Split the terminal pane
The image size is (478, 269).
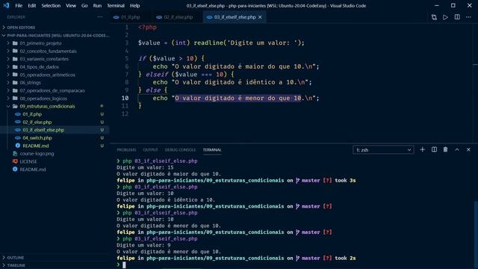(434, 149)
